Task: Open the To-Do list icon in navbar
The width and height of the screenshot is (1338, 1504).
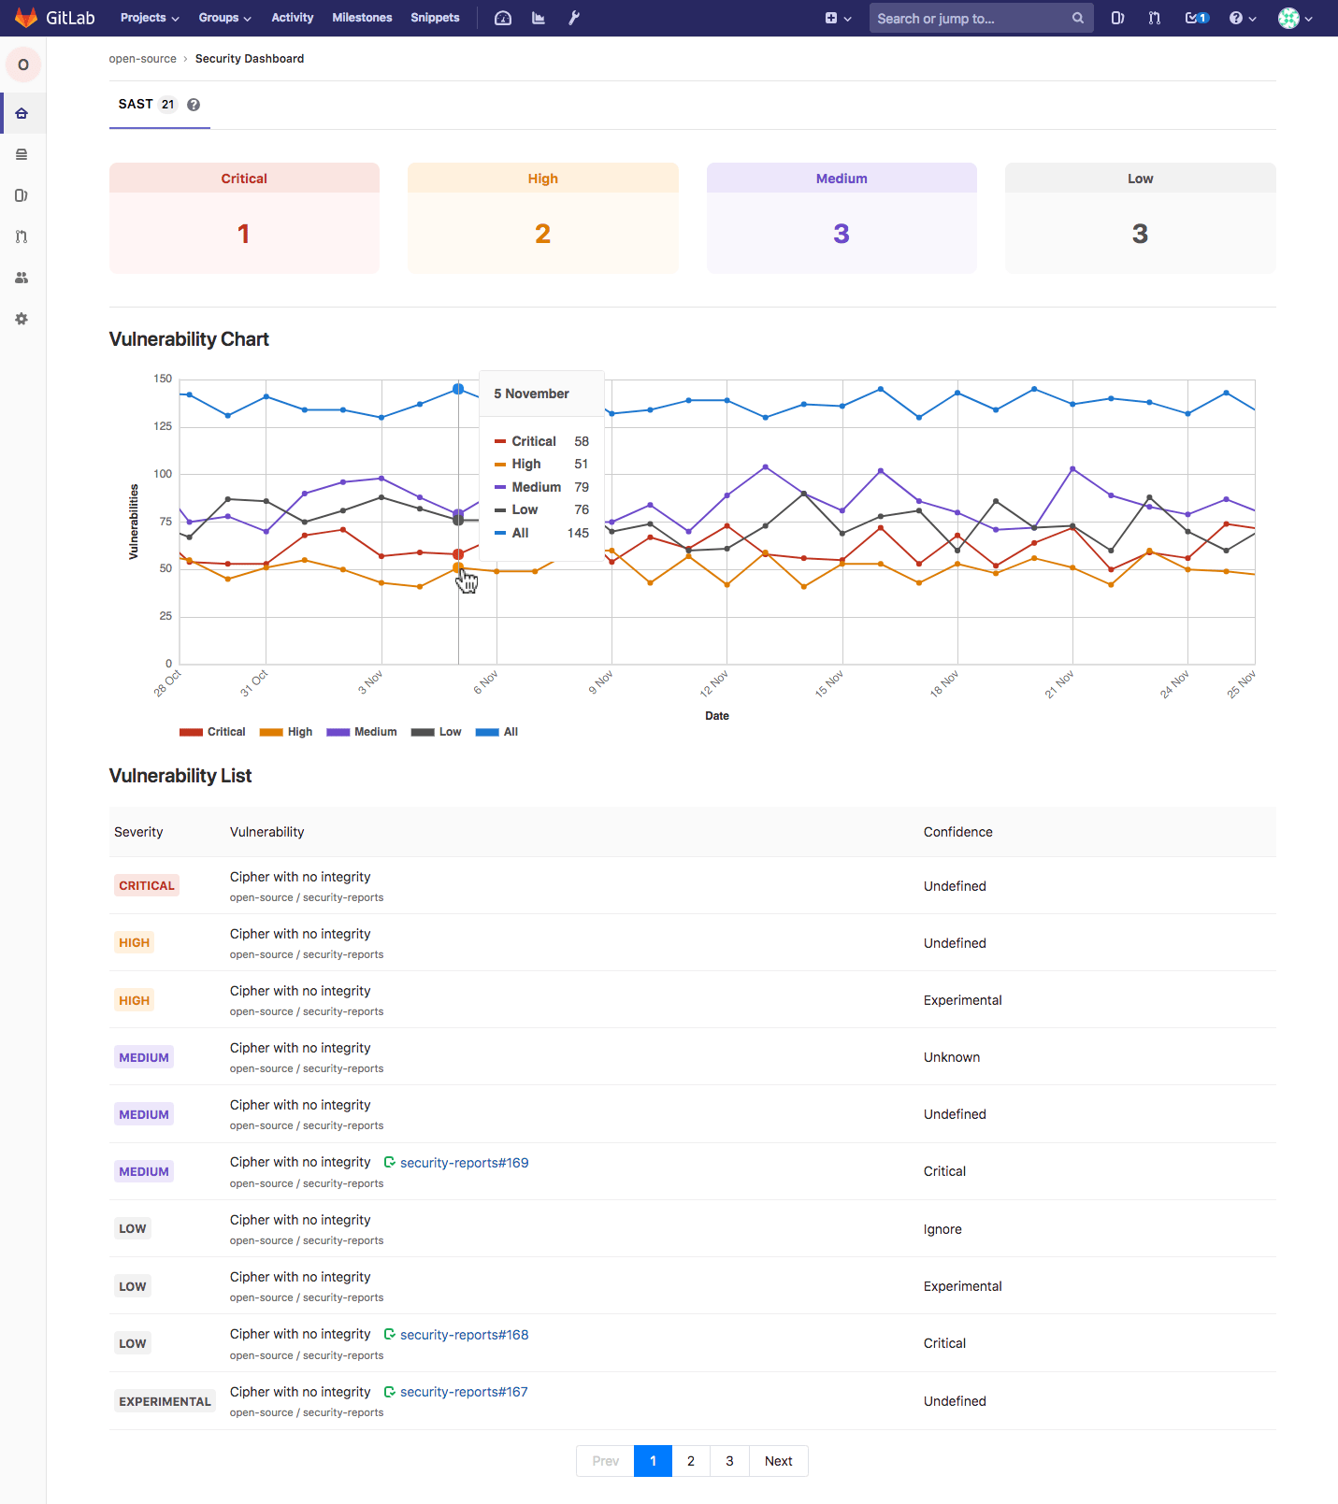Action: pyautogui.click(x=1196, y=18)
